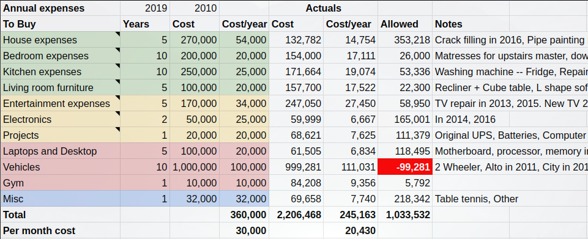Click the Per month cost label cell
The width and height of the screenshot is (588, 239).
pos(61,230)
